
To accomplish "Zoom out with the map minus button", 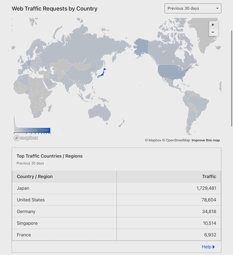I will point(213,32).
